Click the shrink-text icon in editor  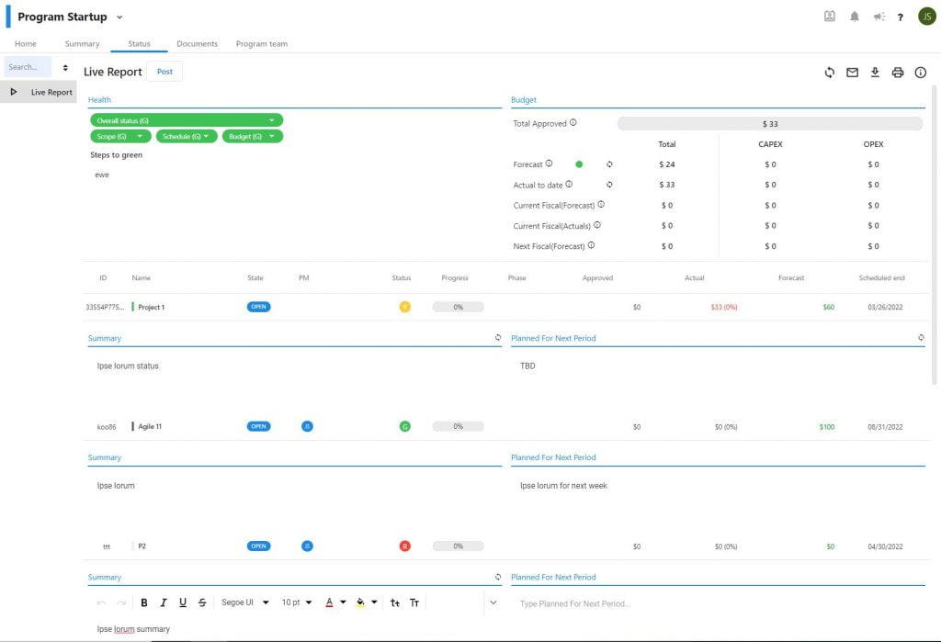click(414, 603)
